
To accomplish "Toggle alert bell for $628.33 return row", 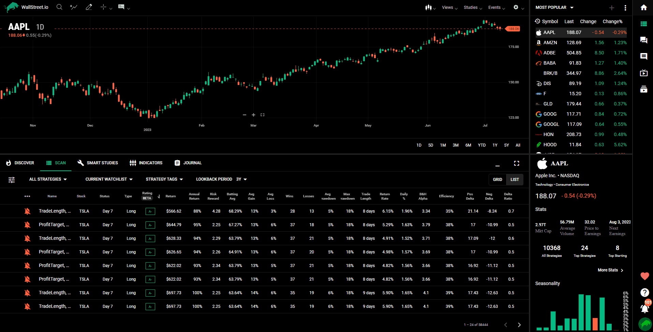I will pos(27,238).
